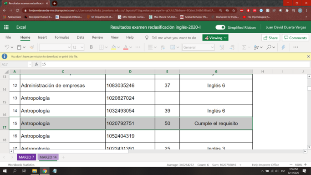This screenshot has height=175, width=311.
Task: Click the Undo icon
Action: [x=7, y=47]
